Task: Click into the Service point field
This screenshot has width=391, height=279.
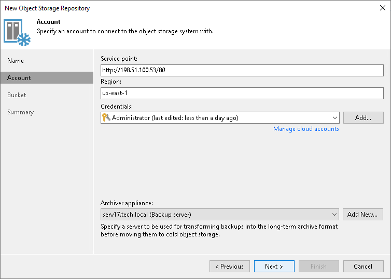Action: pos(242,70)
